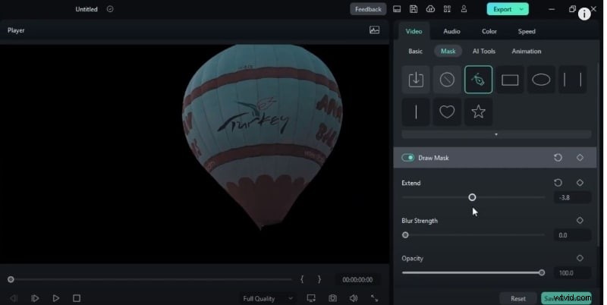Image resolution: width=607 pixels, height=305 pixels.
Task: Click the Opacity slider handle
Action: click(542, 273)
